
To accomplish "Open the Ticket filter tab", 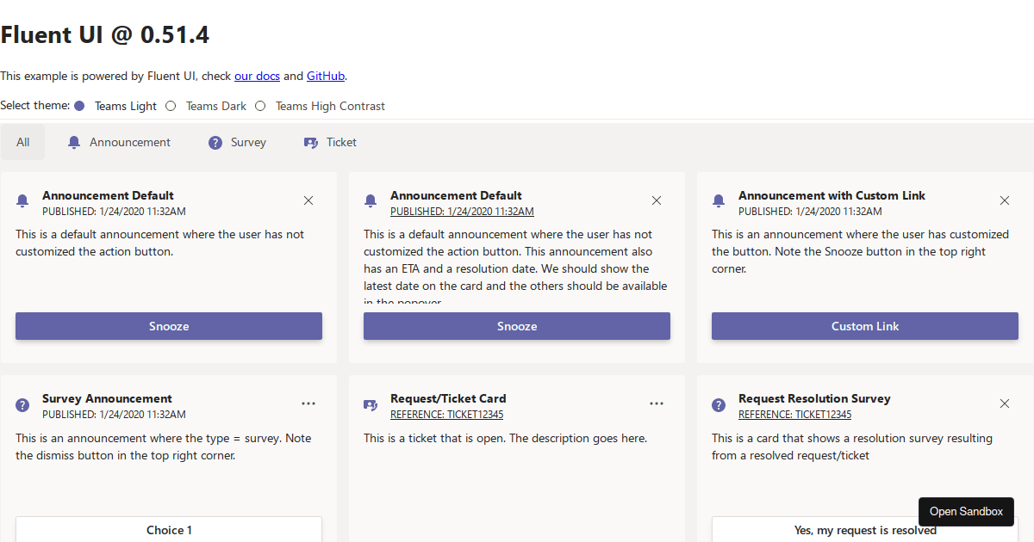I will (330, 142).
